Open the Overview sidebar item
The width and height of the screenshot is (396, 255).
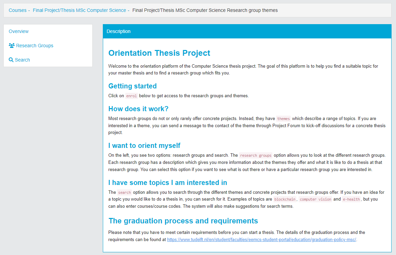coord(19,31)
